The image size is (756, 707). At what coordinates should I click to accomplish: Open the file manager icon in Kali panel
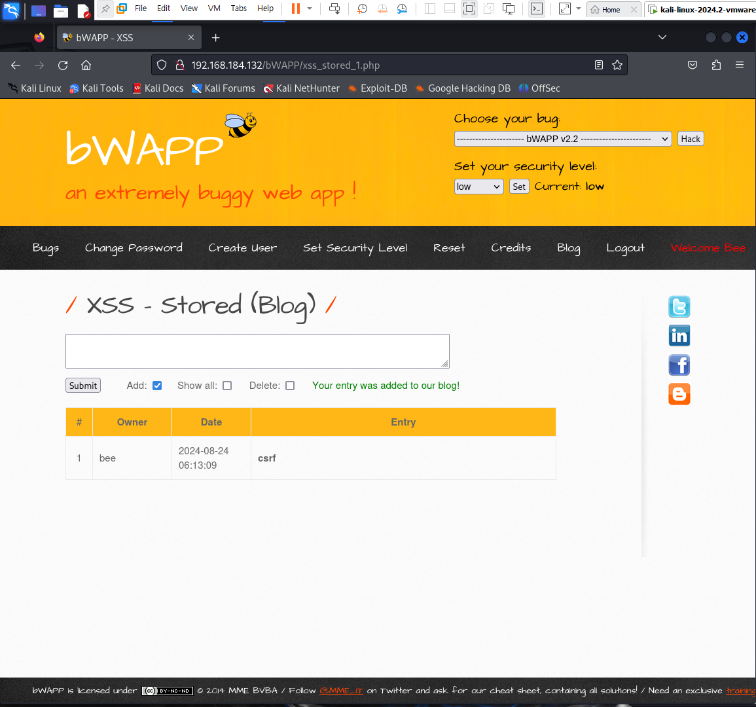pos(61,10)
